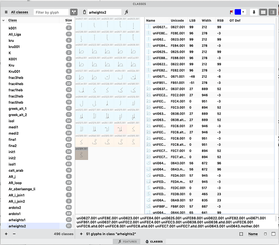
Task: Switch to the Features tab
Action: click(x=127, y=241)
